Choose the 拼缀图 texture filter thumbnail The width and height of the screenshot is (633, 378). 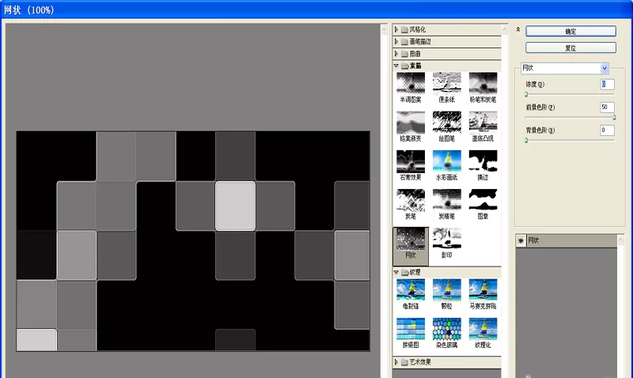click(411, 329)
